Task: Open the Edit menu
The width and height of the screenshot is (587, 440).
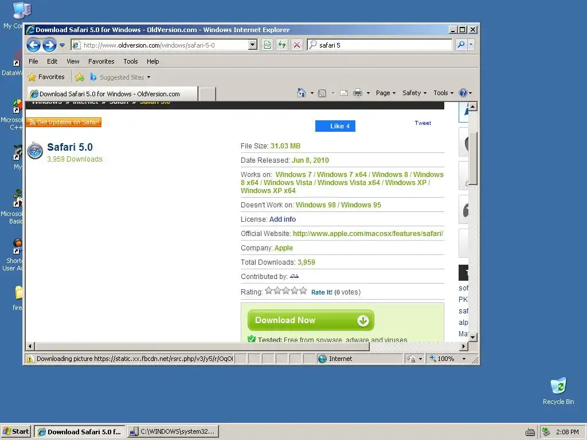Action: coord(52,61)
